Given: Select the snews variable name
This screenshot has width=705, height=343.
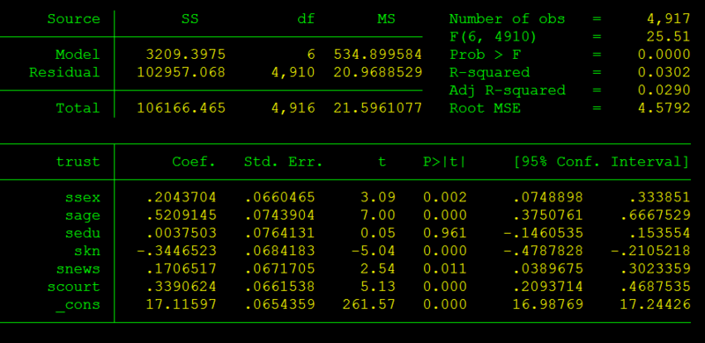Looking at the screenshot, I should pyautogui.click(x=78, y=269).
